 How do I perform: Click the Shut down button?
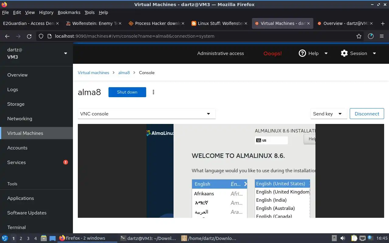coord(127,92)
